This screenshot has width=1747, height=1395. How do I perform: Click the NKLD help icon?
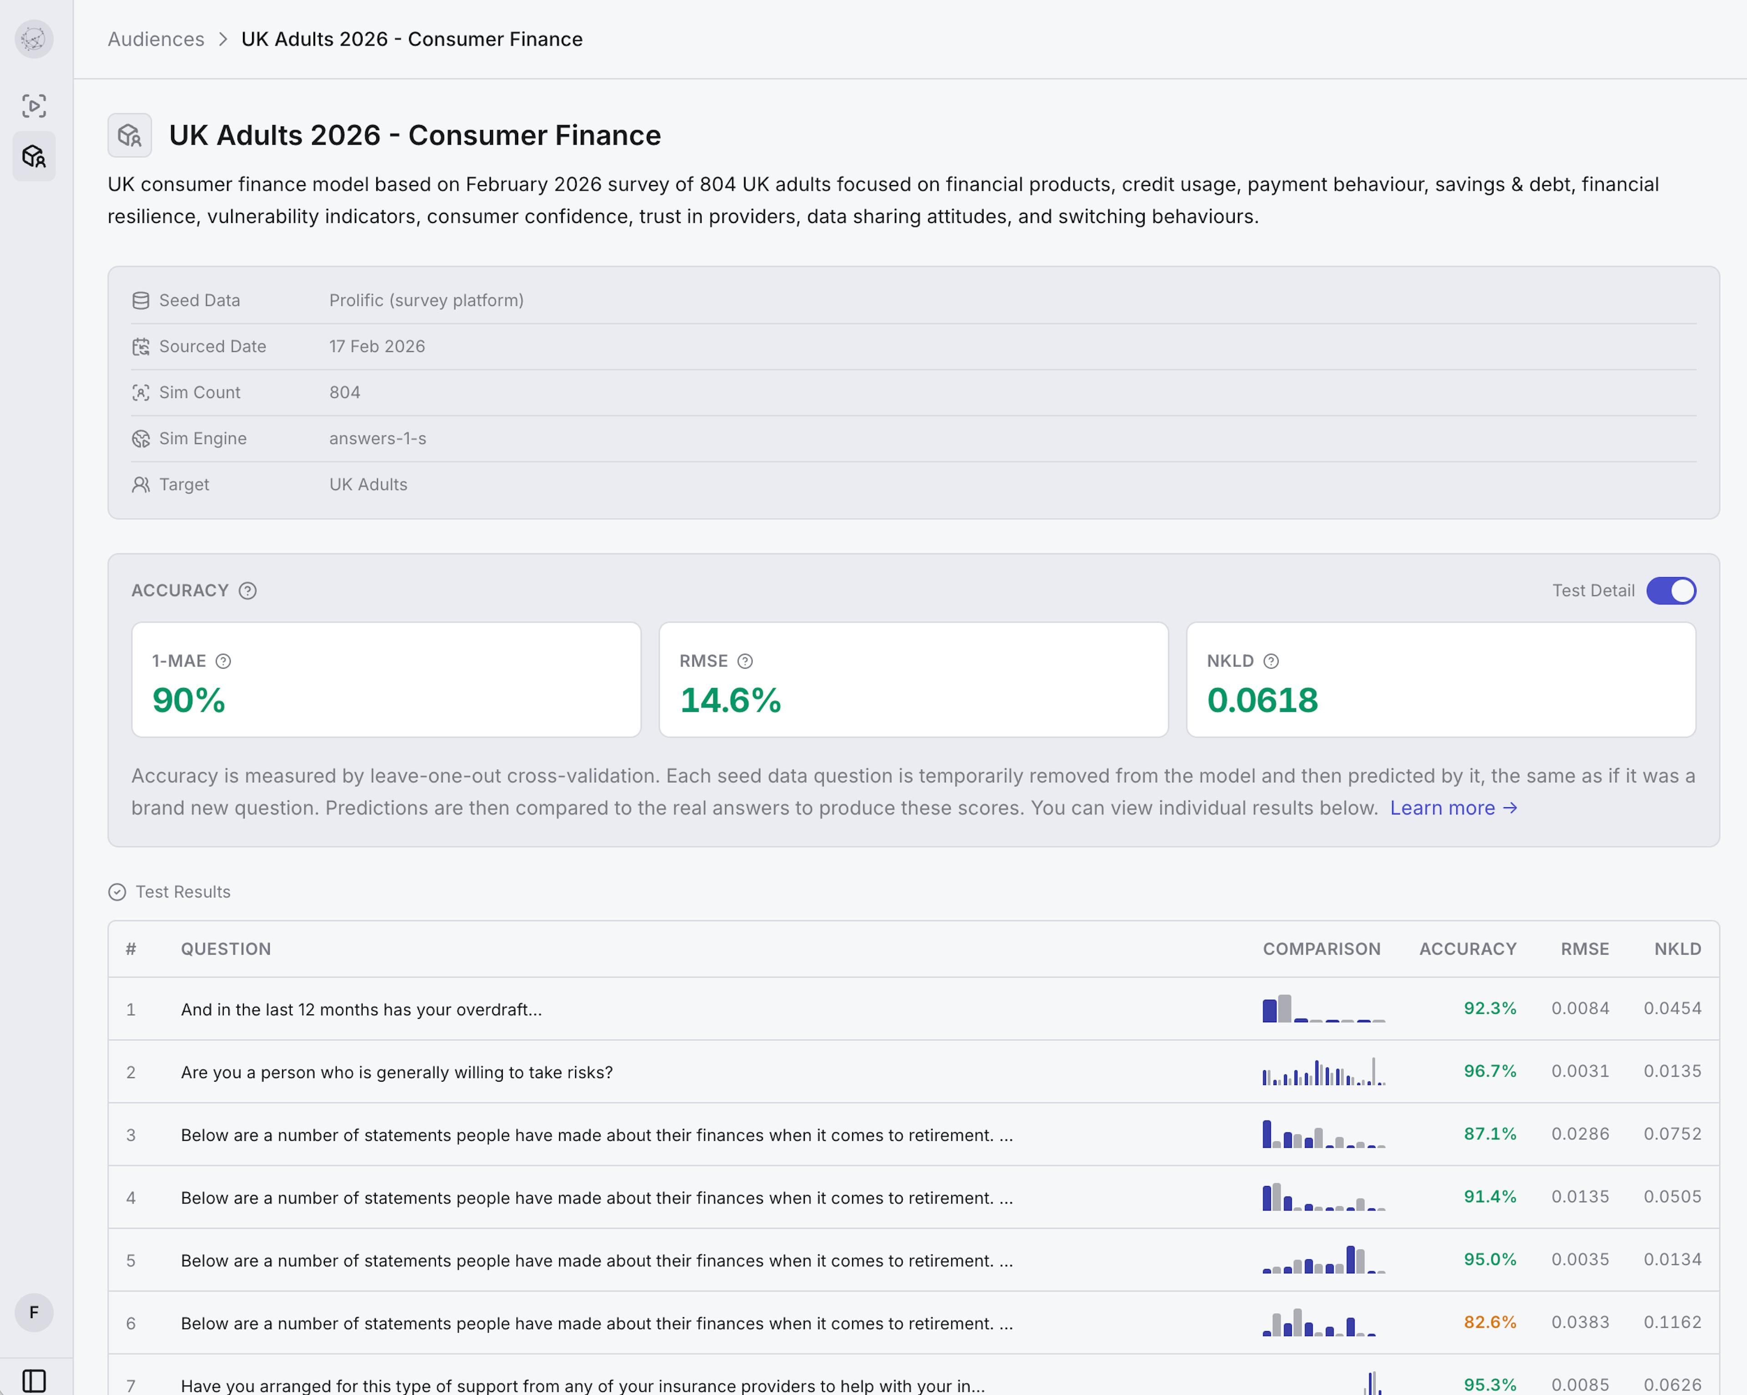[x=1272, y=661]
